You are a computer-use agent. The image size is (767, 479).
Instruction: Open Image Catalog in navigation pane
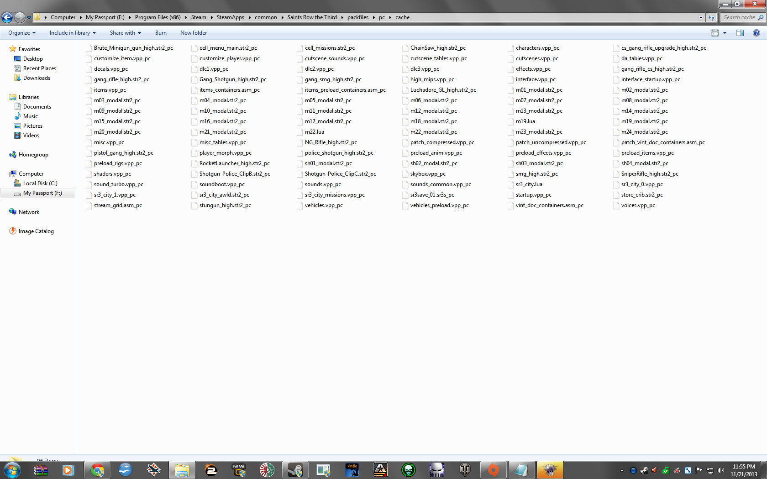click(x=36, y=231)
